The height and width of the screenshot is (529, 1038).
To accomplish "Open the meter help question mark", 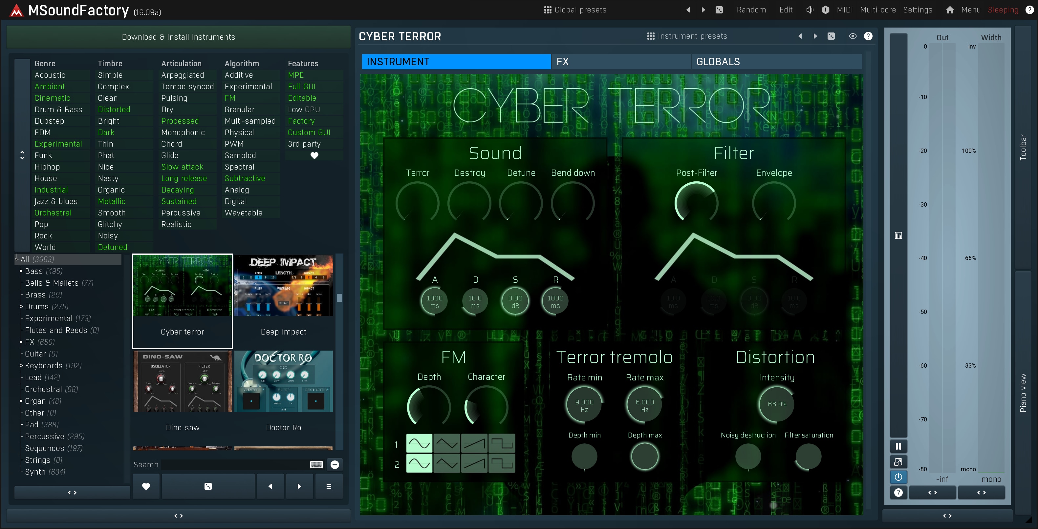I will [x=898, y=493].
